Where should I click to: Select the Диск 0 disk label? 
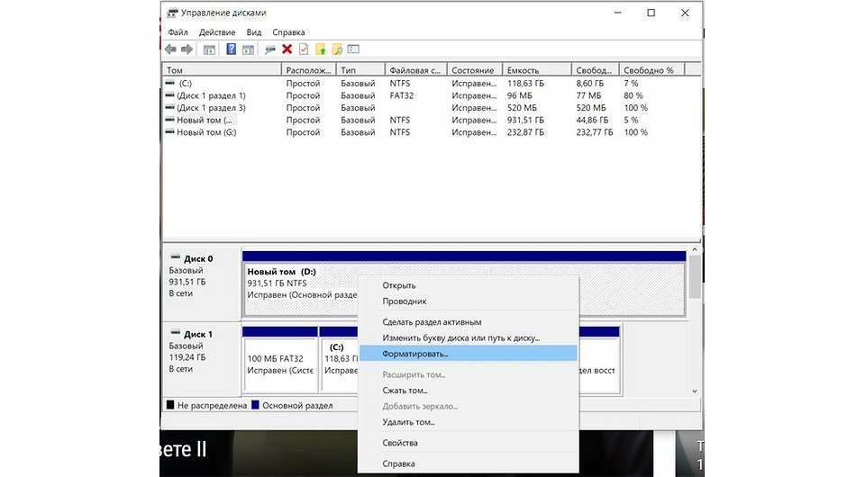[197, 258]
